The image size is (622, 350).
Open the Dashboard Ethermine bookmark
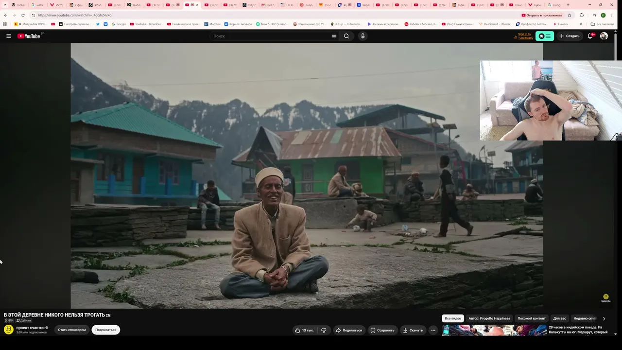pyautogui.click(x=495, y=24)
